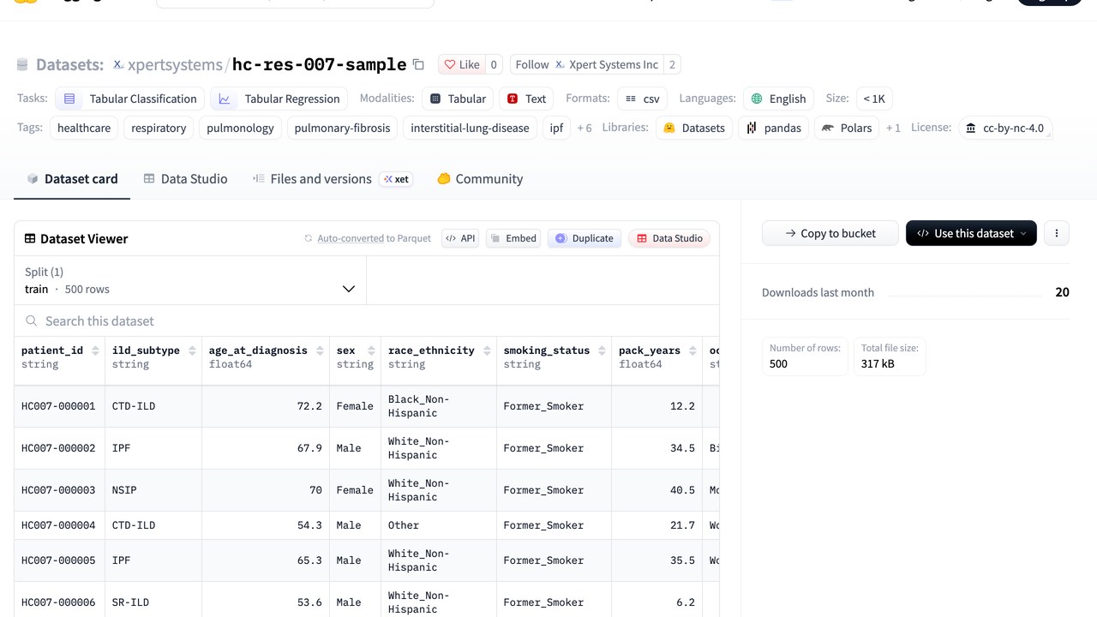Follow Xpert Systems Inc

586,64
